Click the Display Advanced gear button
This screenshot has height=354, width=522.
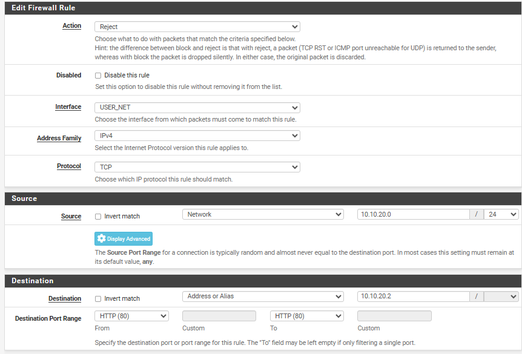124,238
